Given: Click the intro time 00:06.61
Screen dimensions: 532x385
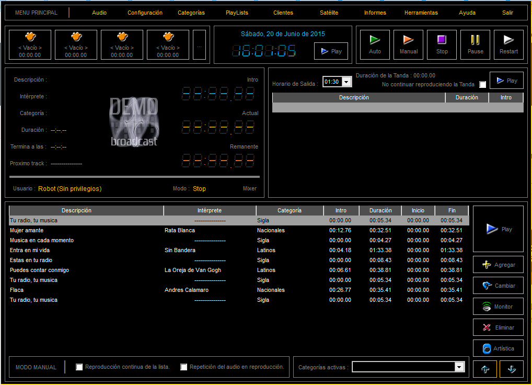Looking at the screenshot, I should pos(340,270).
